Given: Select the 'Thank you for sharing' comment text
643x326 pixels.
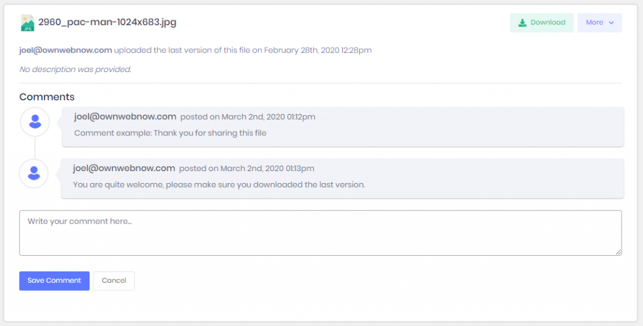Looking at the screenshot, I should (x=170, y=133).
